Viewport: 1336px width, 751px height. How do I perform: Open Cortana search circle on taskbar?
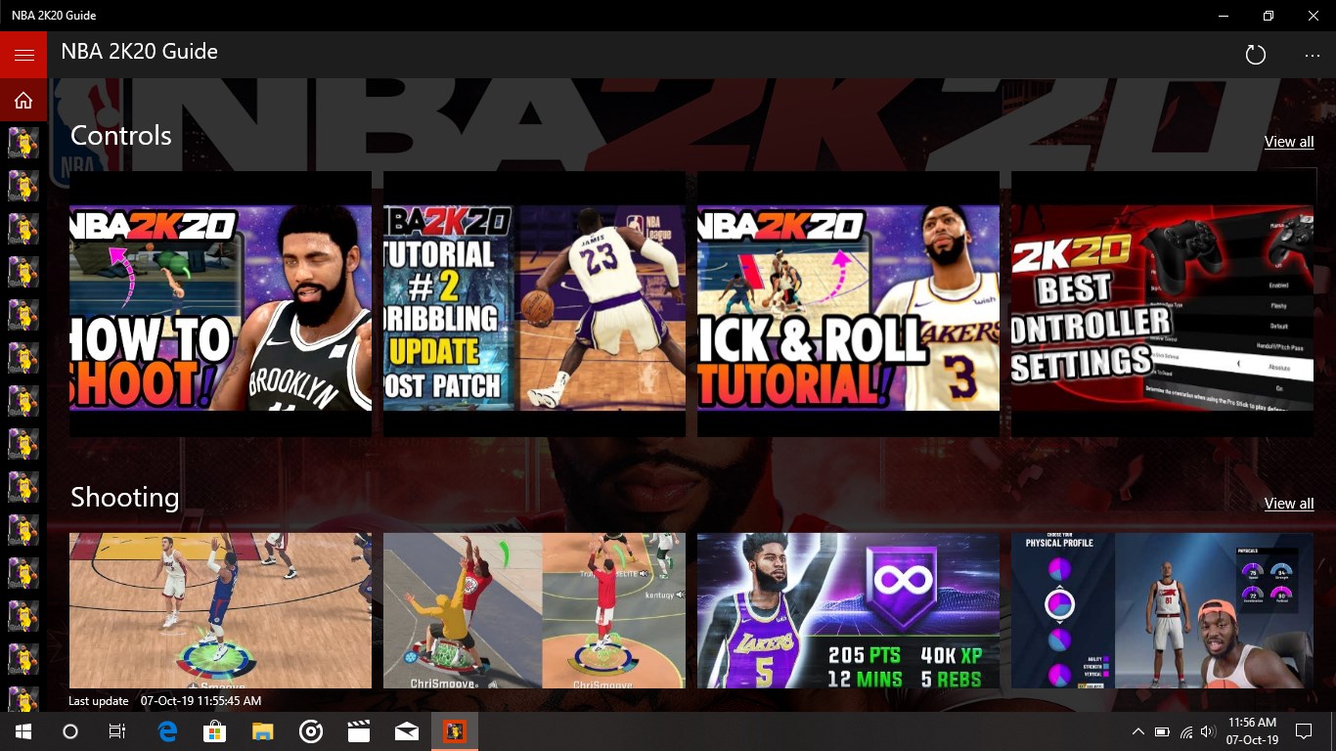tap(70, 731)
